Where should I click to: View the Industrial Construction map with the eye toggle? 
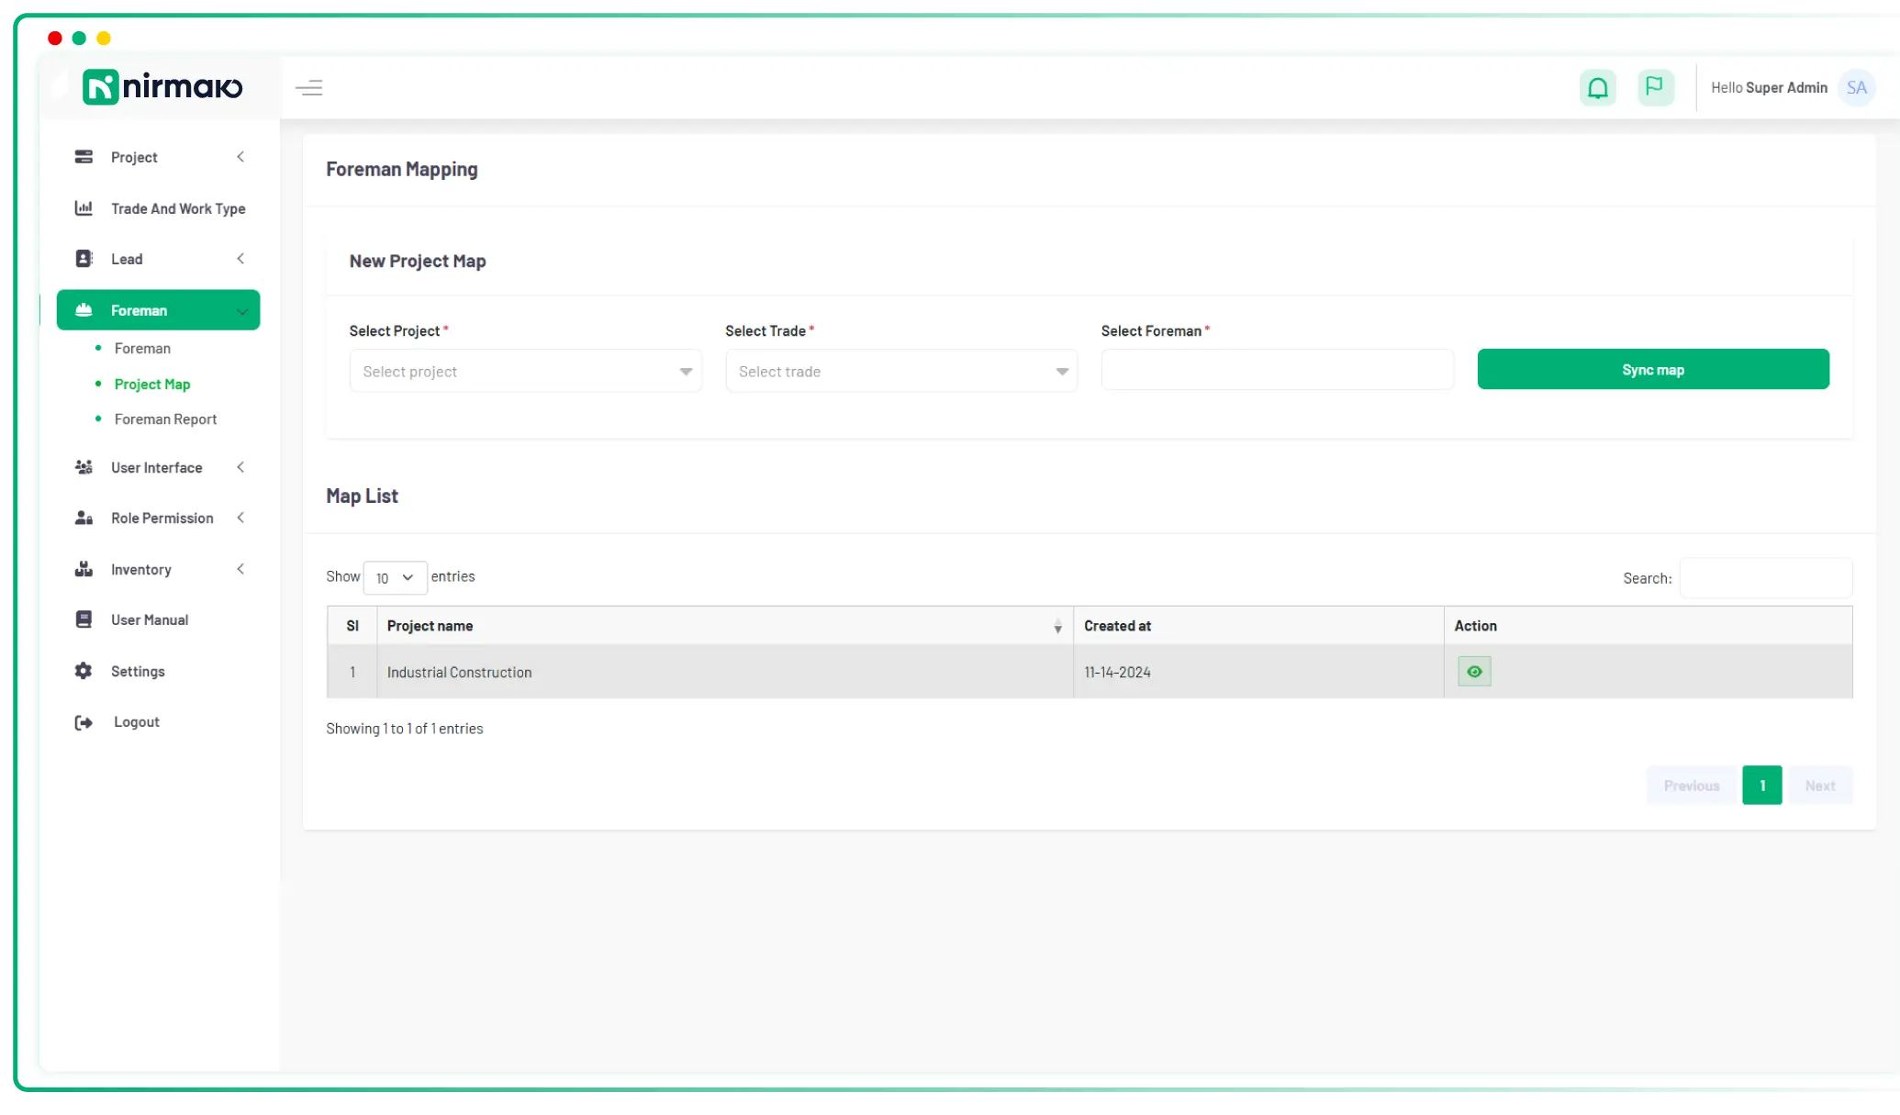pyautogui.click(x=1474, y=671)
